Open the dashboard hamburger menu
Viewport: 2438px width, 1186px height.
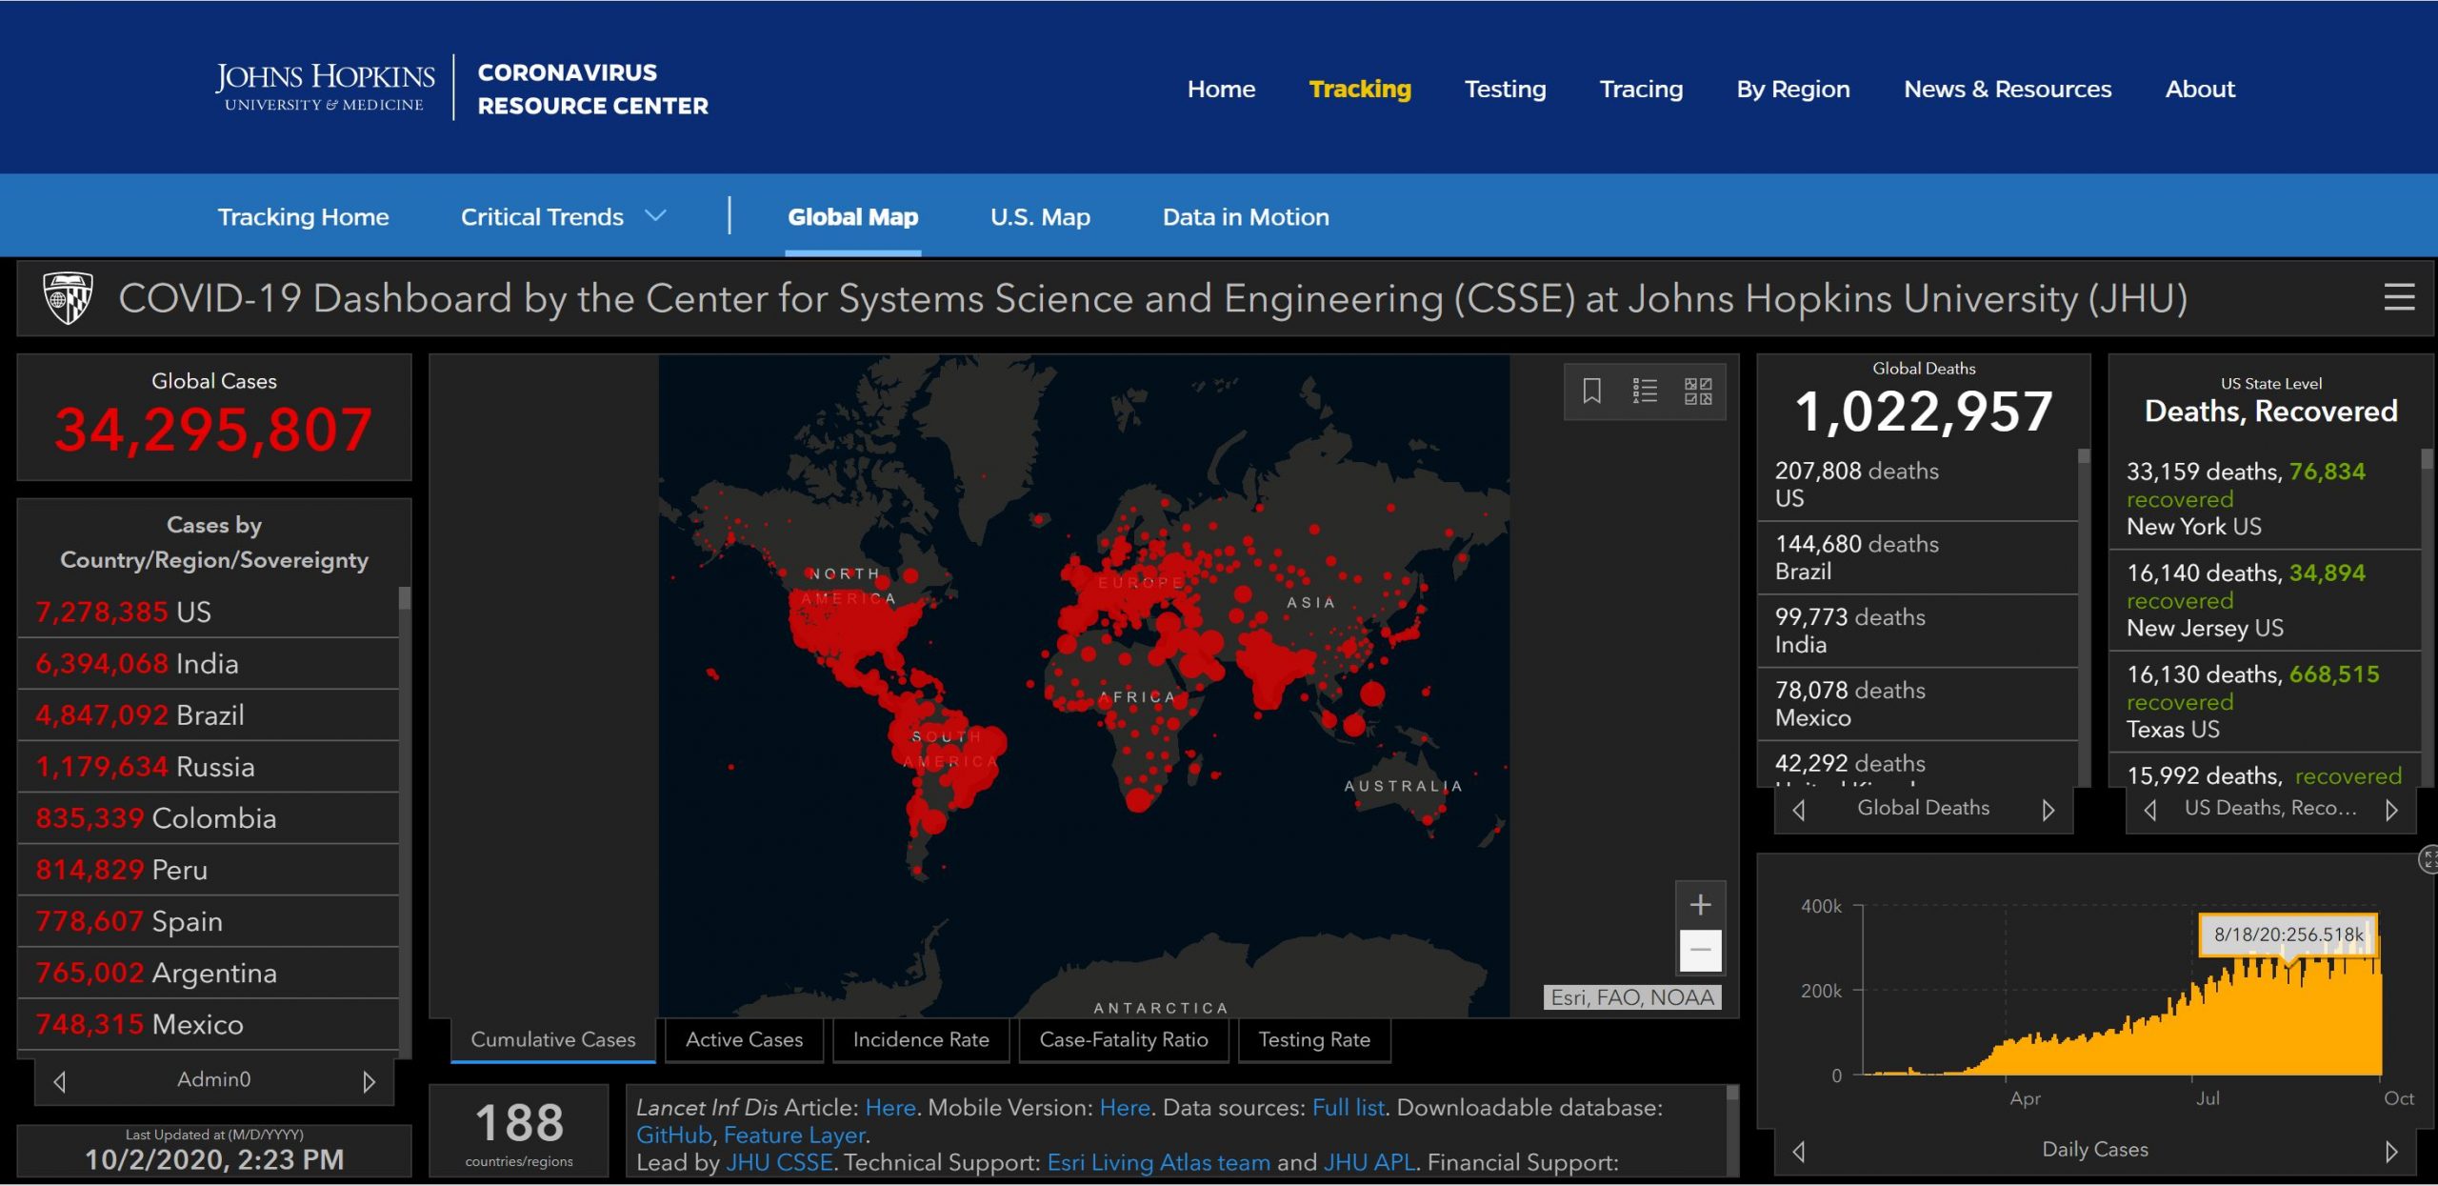click(2399, 298)
